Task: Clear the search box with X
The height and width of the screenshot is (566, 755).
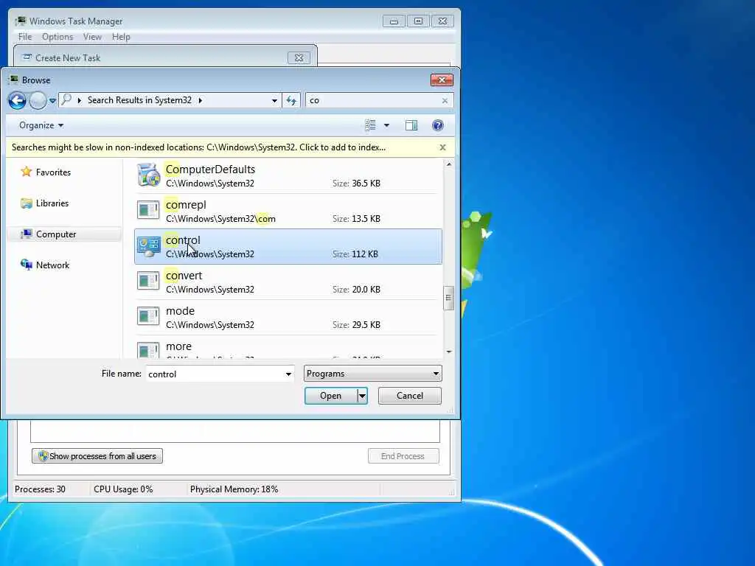Action: 445,100
